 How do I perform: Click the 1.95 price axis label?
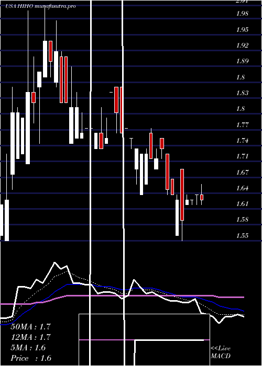(x=242, y=29)
